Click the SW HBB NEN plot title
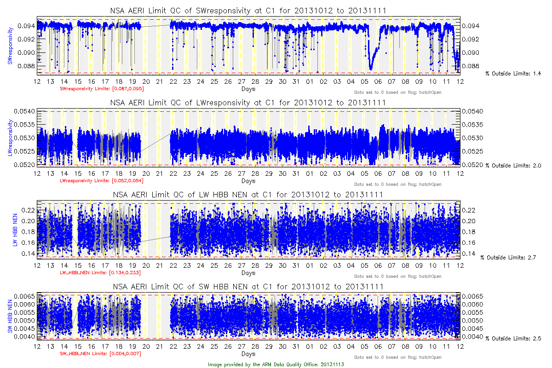 tap(248, 287)
